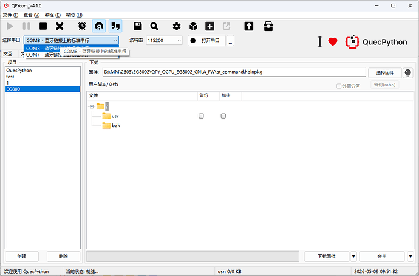
Task: Click the 创建 project button
Action: (x=22, y=256)
